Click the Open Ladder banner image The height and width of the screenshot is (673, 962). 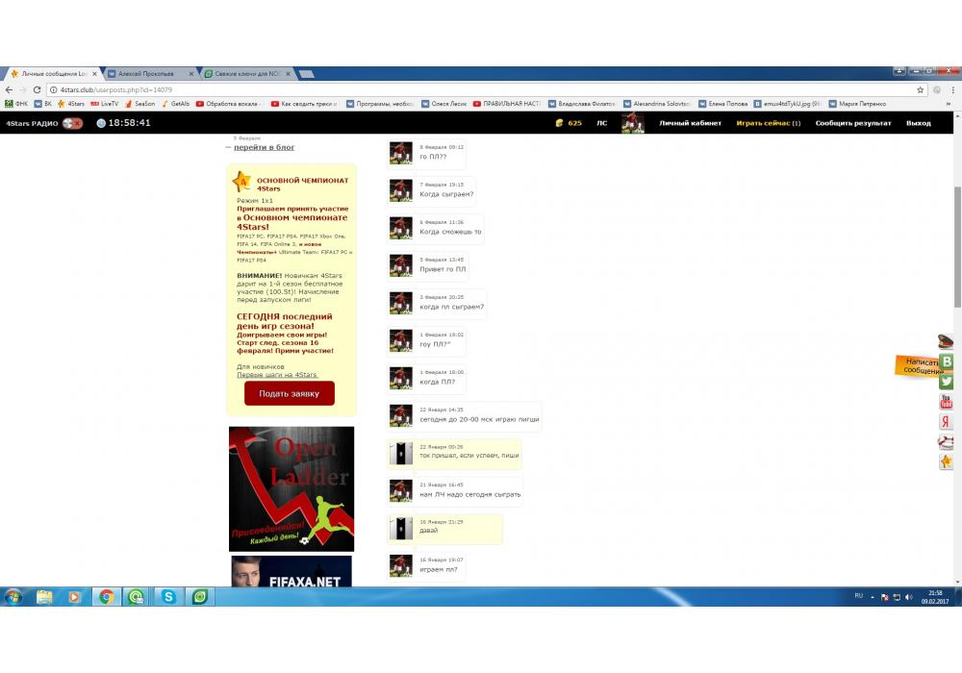coord(291,488)
